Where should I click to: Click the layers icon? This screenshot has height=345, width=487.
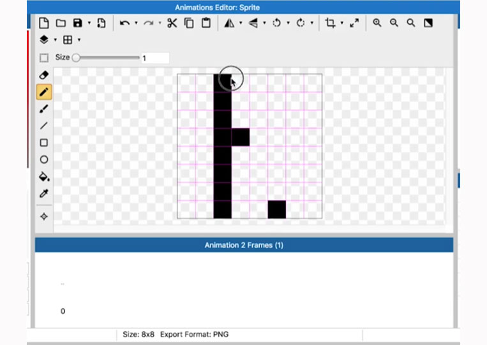tap(44, 40)
